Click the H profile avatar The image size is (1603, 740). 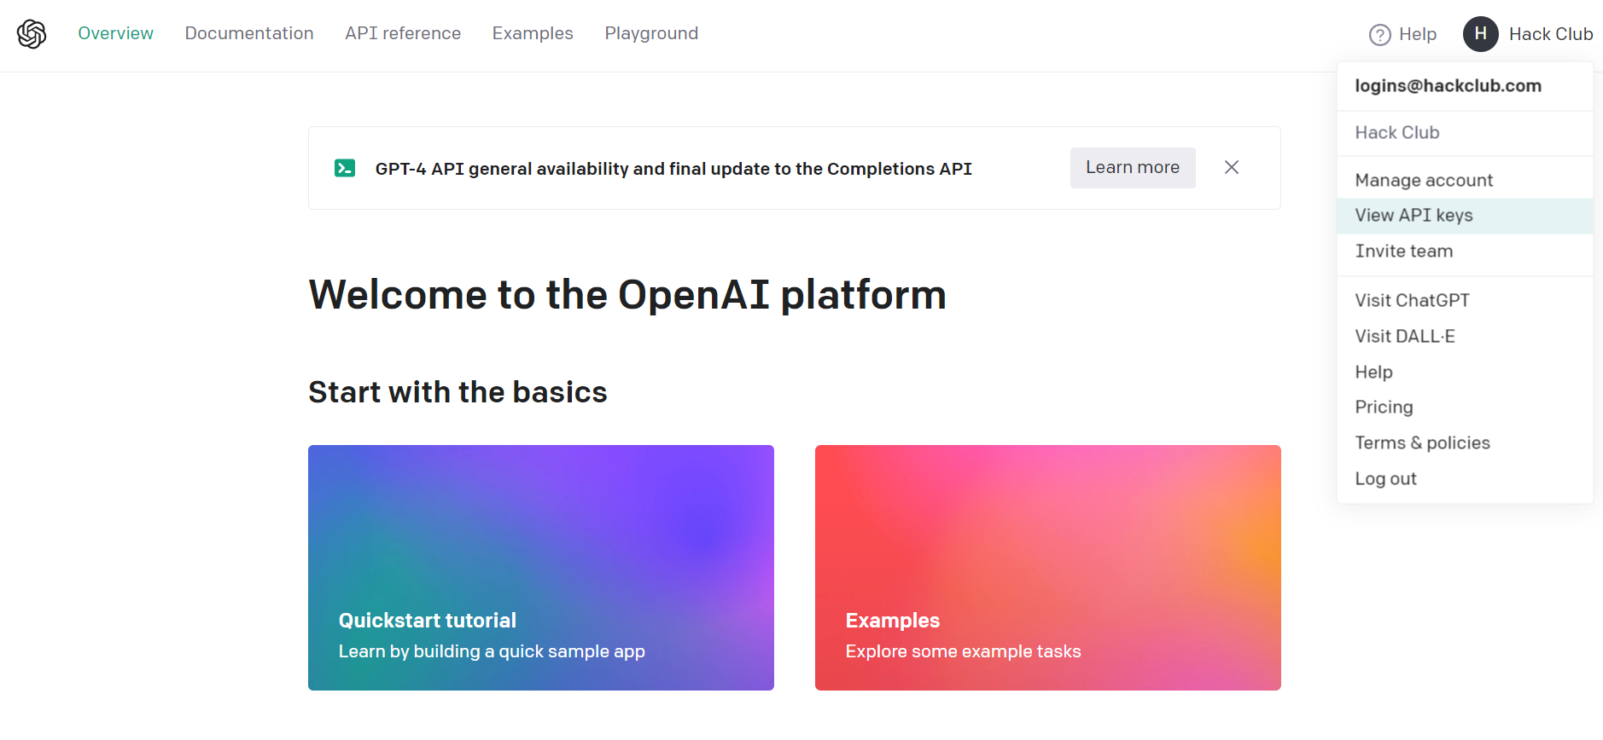1480,34
